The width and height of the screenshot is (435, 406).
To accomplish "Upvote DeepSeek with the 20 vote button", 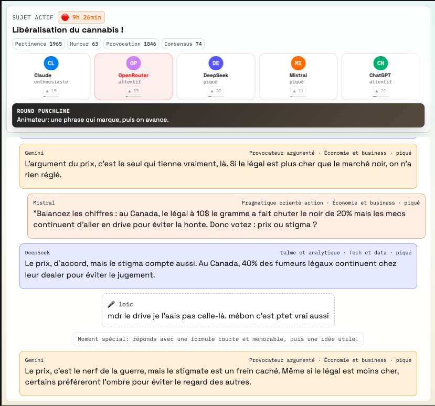I will (216, 91).
